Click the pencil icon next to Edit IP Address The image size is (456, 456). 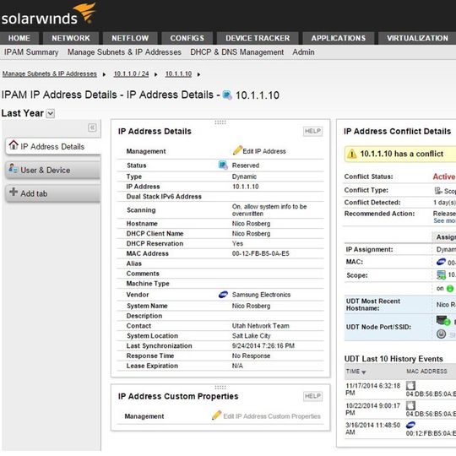[x=237, y=150]
